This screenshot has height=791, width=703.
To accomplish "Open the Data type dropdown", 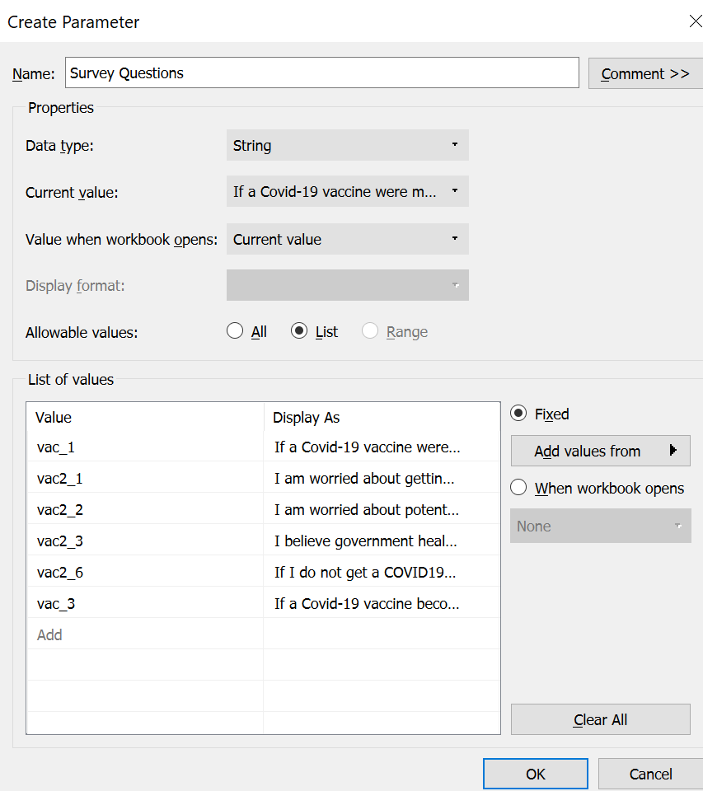I will 347,145.
